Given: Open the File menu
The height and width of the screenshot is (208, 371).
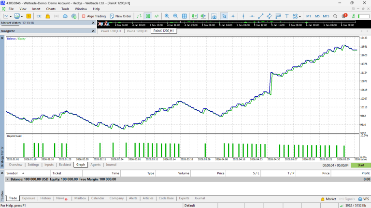Looking at the screenshot, I should 11,9.
